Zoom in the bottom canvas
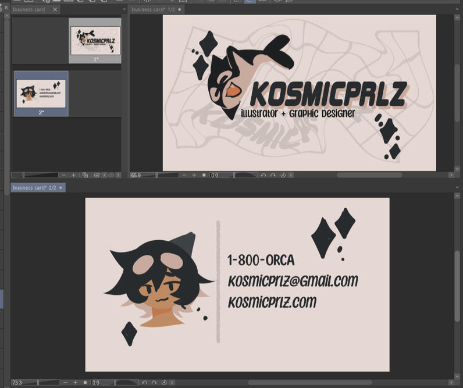Screen dimensions: 463x388 75,382
